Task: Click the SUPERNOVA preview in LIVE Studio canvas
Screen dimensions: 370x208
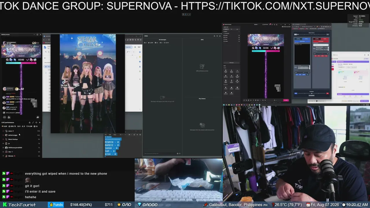Action: tap(266, 40)
